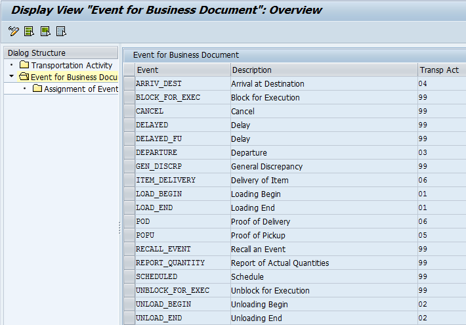Collapse the Event for Business Document tree node

[11, 76]
